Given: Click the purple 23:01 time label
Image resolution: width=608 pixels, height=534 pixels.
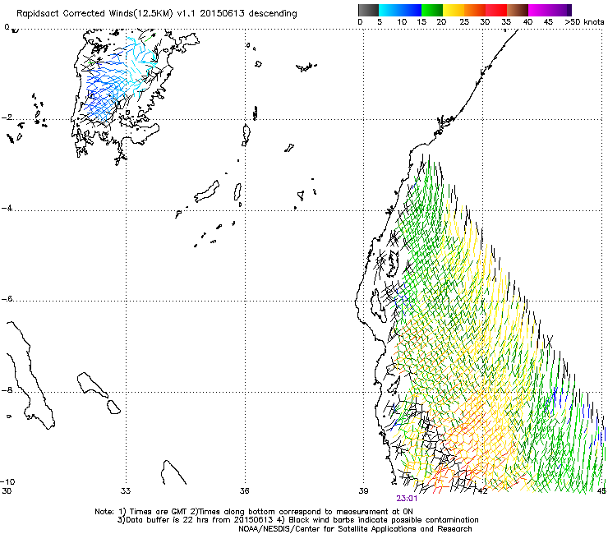Looking at the screenshot, I should [x=407, y=499].
